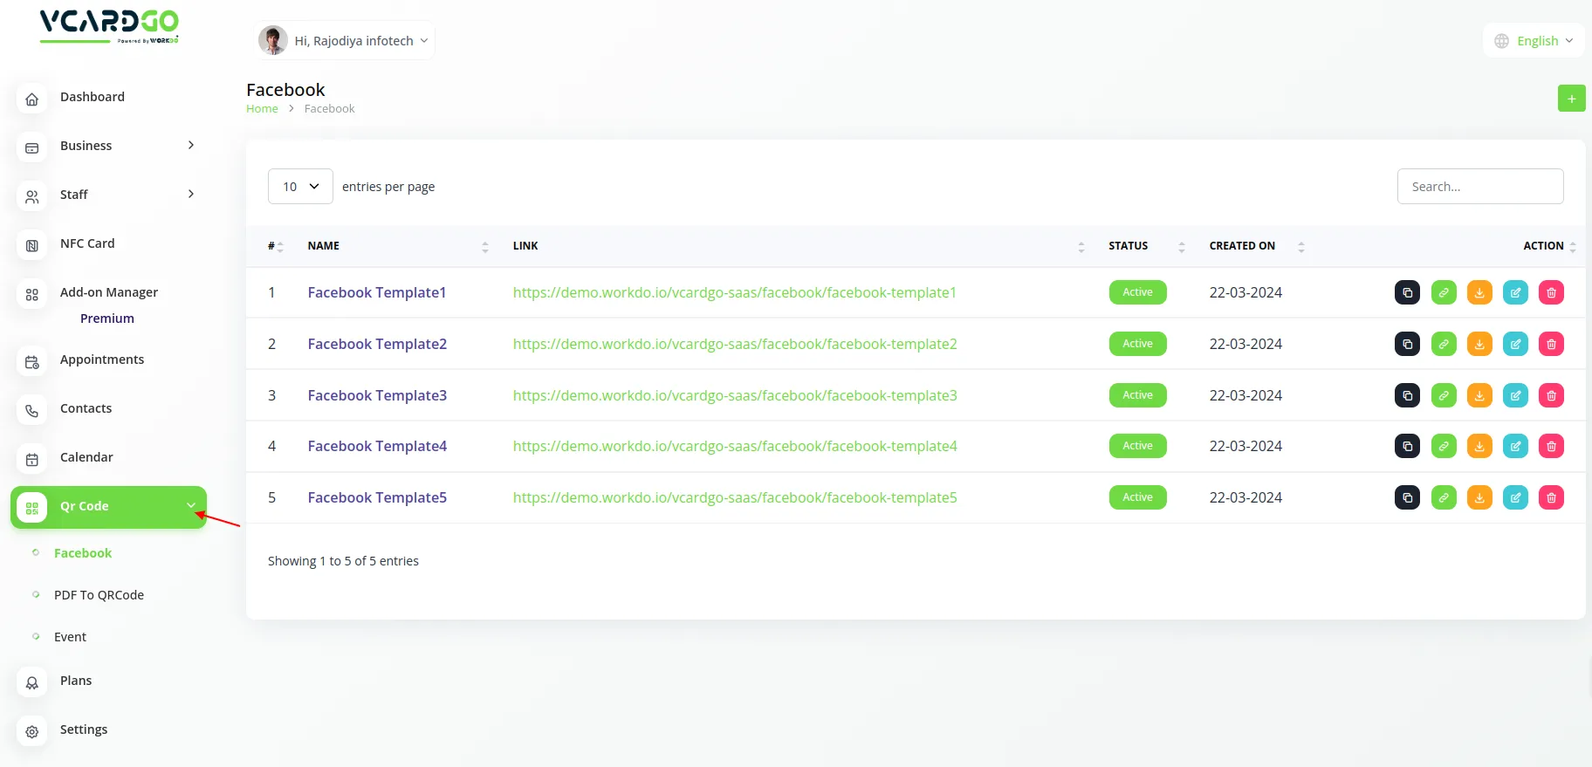
Task: Open Settings in sidebar
Action: coord(84,729)
